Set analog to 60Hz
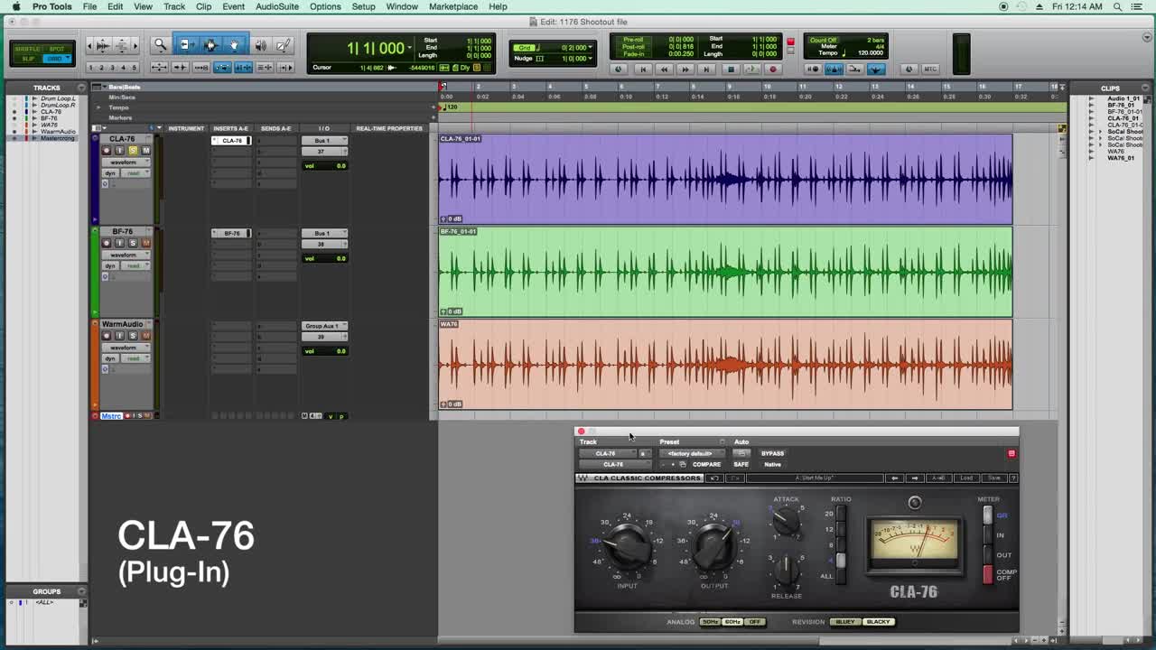The image size is (1156, 650). pyautogui.click(x=732, y=622)
